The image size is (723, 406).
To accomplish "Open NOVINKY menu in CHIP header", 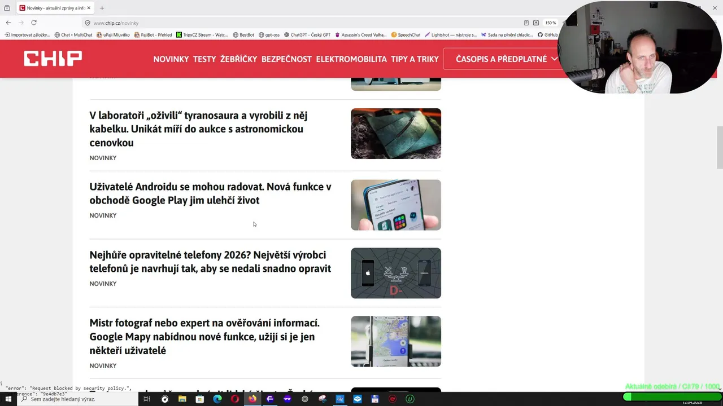I will 171,59.
